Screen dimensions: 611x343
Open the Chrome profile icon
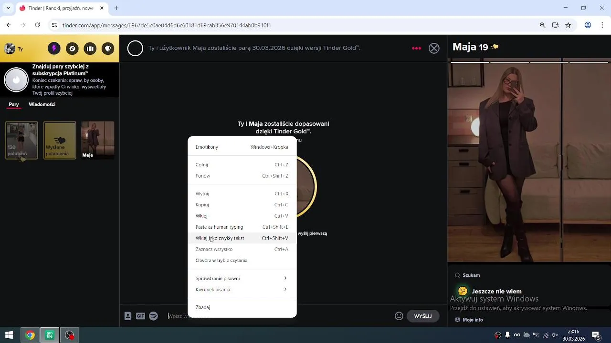pyautogui.click(x=588, y=25)
